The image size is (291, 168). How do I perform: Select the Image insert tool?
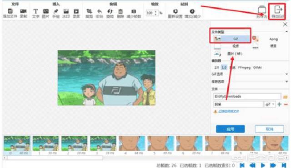tap(45, 11)
